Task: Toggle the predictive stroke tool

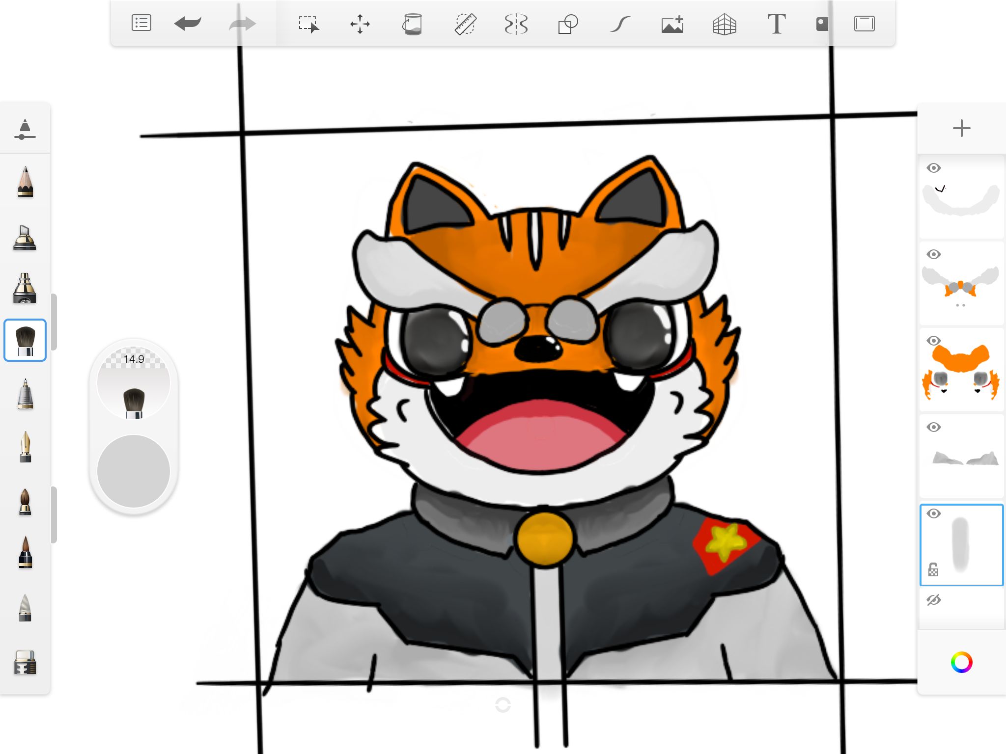Action: 620,24
